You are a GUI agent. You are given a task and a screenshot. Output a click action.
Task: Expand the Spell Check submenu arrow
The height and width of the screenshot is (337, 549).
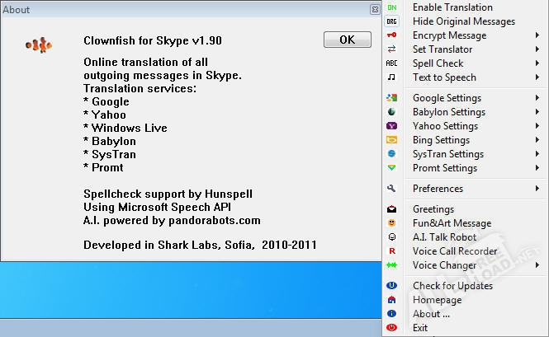(x=537, y=63)
